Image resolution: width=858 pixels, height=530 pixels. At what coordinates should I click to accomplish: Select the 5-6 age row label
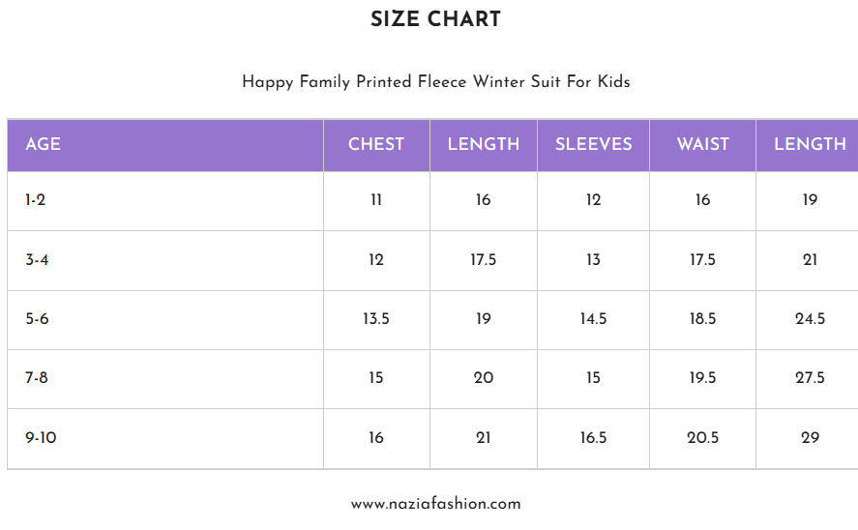[37, 319]
